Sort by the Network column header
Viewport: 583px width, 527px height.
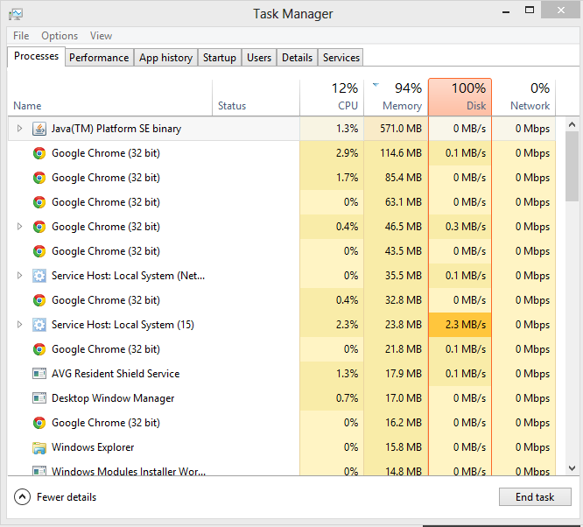tap(523, 97)
